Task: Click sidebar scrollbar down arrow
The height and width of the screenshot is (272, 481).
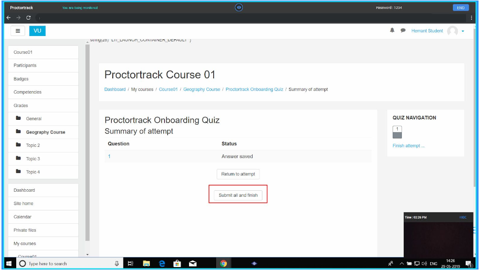Action: tap(88, 254)
